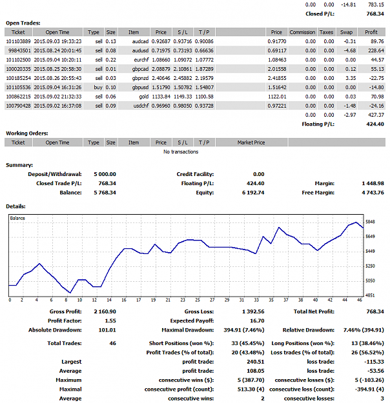Select the usdchf item cell
Viewport: 390px width, 403px height.
[x=141, y=106]
